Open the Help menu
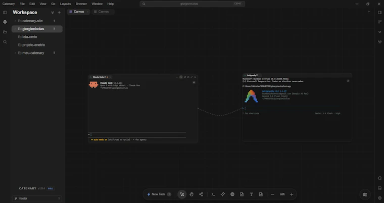Viewport: 384px width, 203px height. (111, 4)
